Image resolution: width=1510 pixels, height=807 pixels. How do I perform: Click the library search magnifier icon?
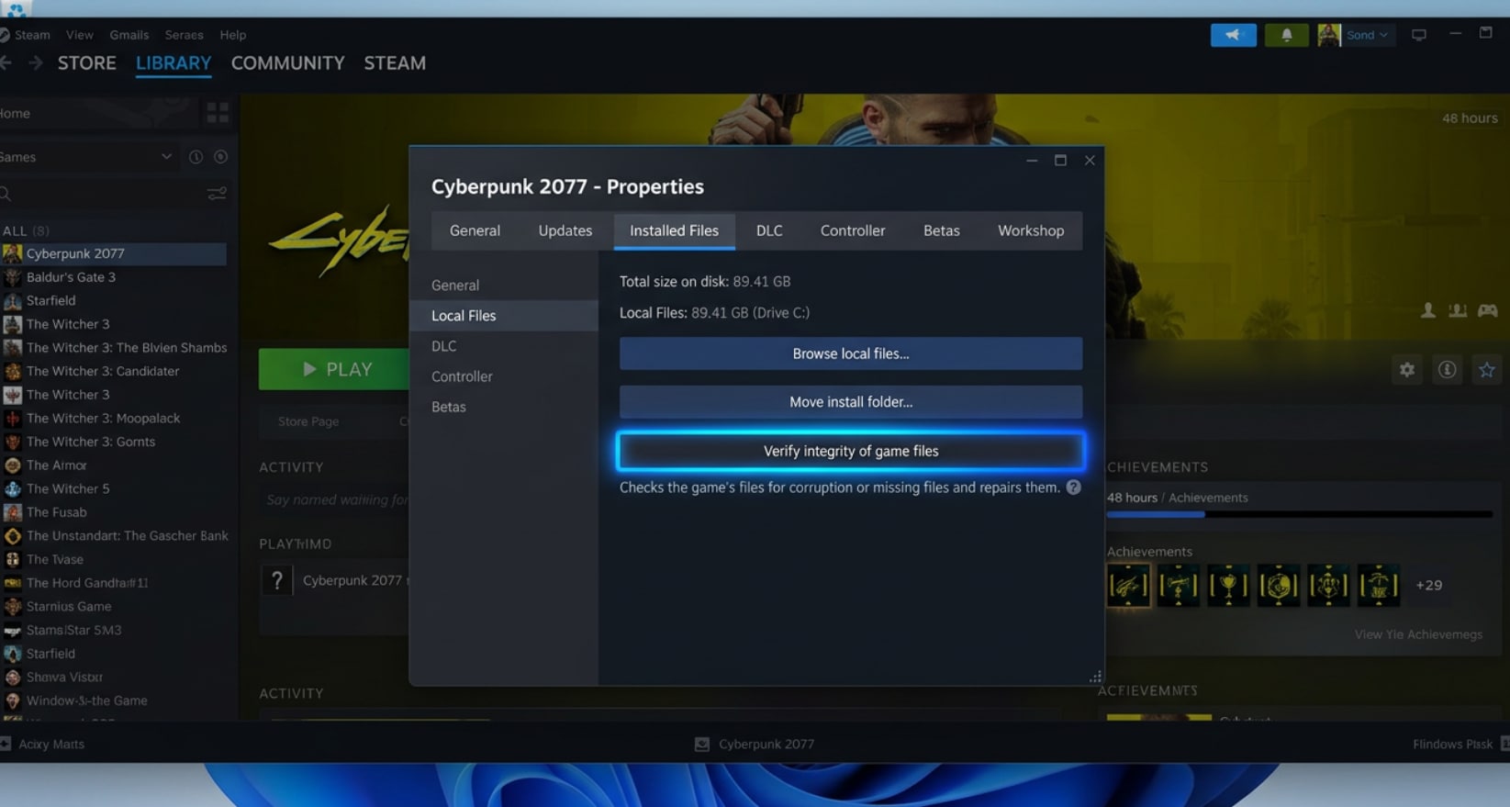[x=6, y=194]
